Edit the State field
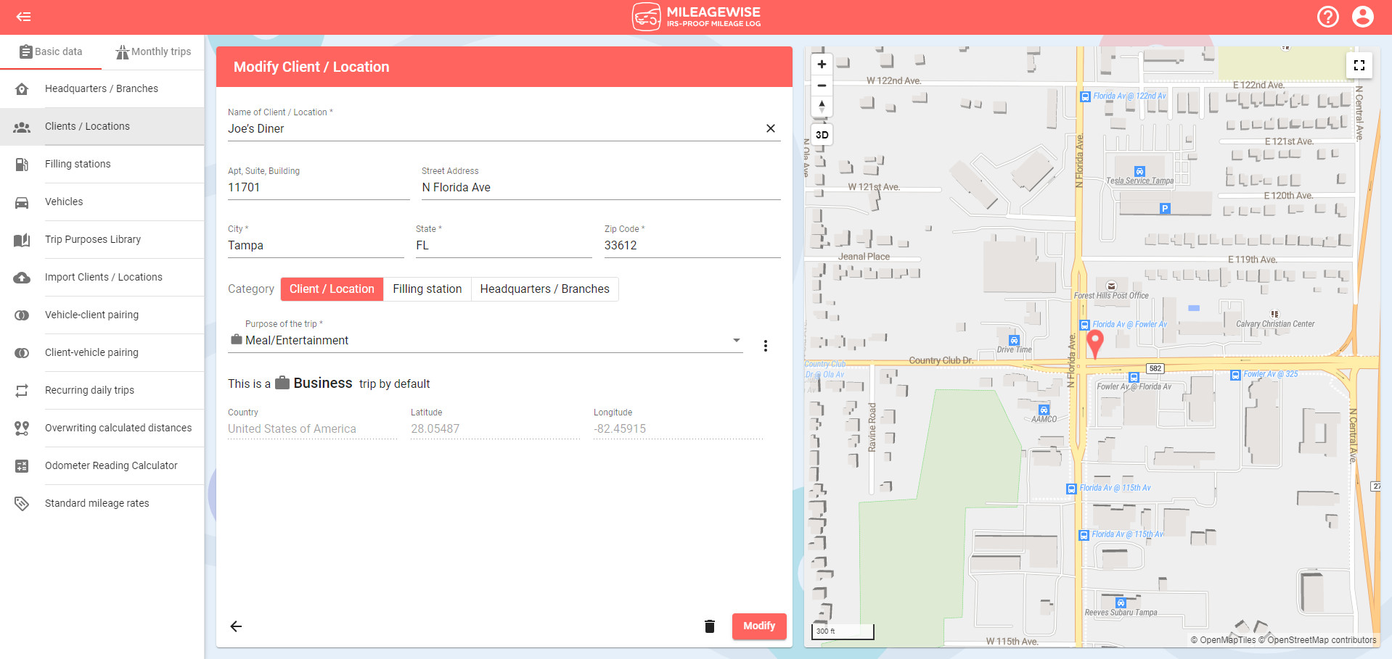Image resolution: width=1392 pixels, height=659 pixels. [x=504, y=245]
